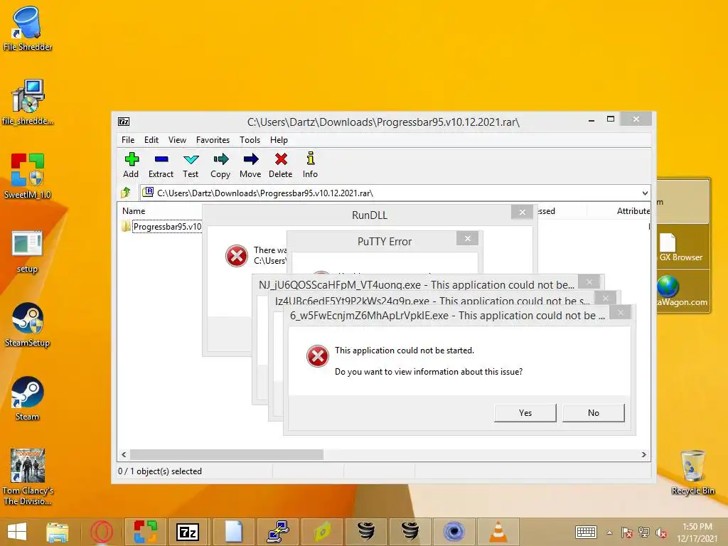728x546 pixels.
Task: Go up one folder level icon
Action: [125, 192]
